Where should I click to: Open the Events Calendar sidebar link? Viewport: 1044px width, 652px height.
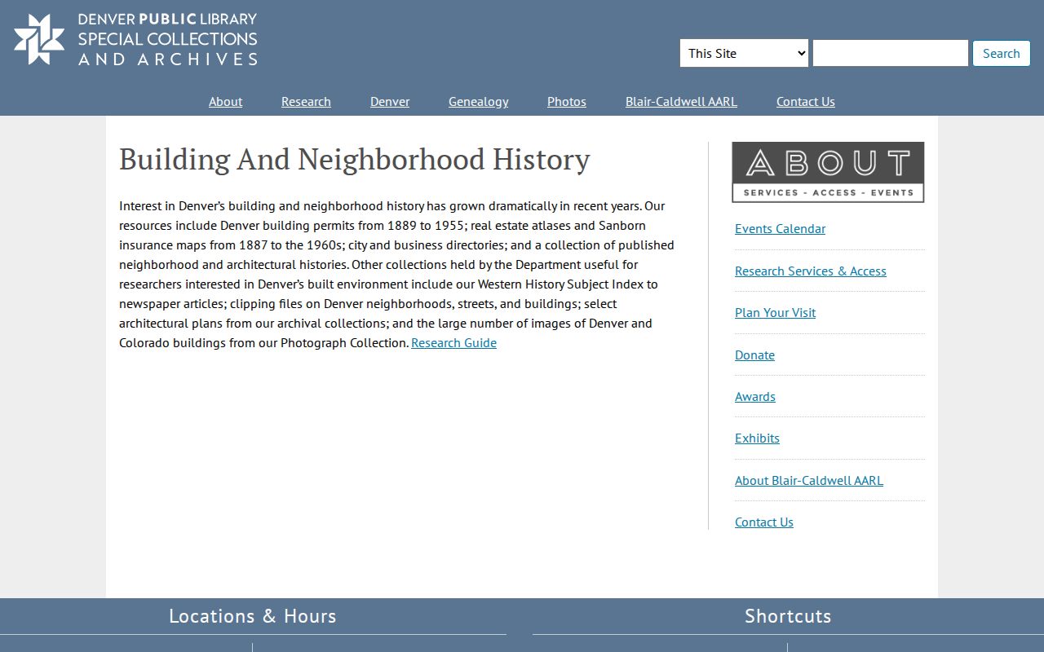coord(780,228)
